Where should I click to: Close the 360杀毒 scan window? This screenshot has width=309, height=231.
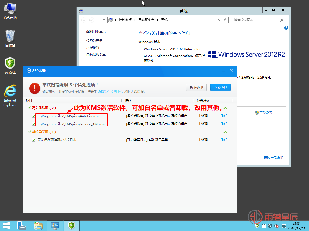point(231,70)
